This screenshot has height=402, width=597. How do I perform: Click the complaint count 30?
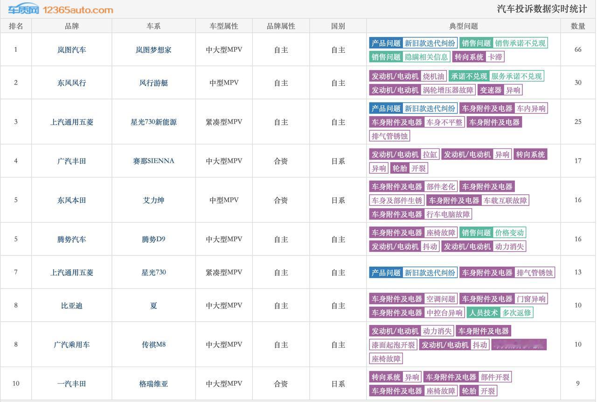point(578,83)
